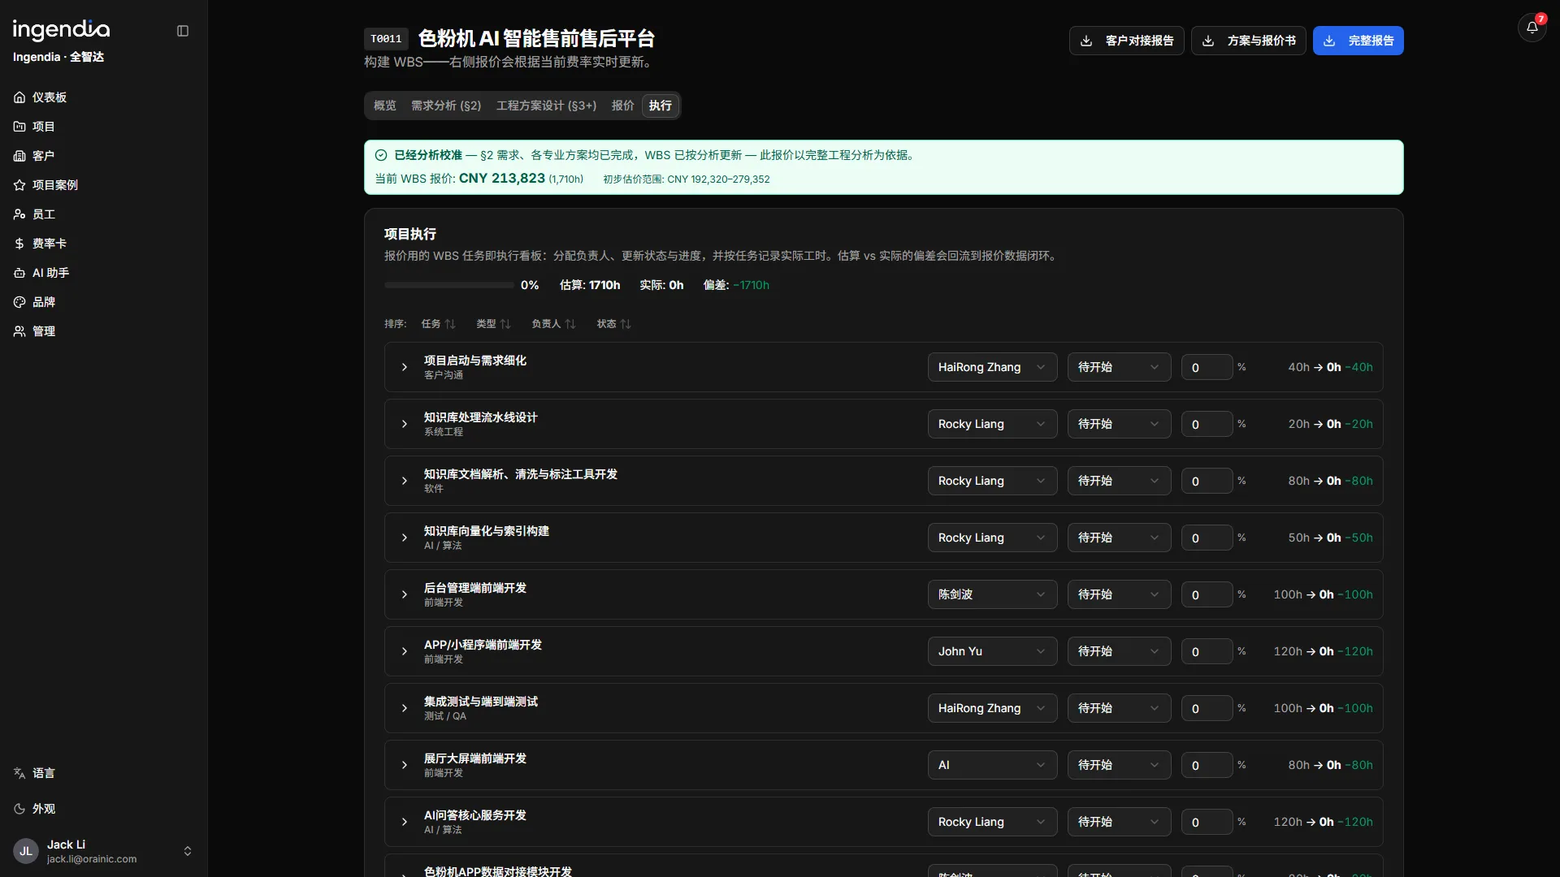The width and height of the screenshot is (1560, 877).
Task: Click progress percent field for 知识库文档解析、清洗与标注工具开发
Action: 1207,481
